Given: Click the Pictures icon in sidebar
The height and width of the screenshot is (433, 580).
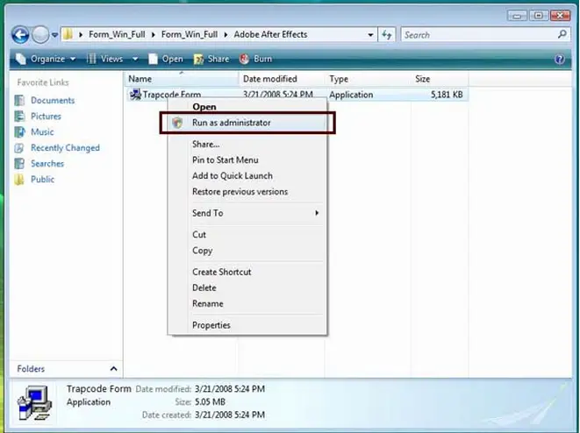Looking at the screenshot, I should tap(19, 116).
